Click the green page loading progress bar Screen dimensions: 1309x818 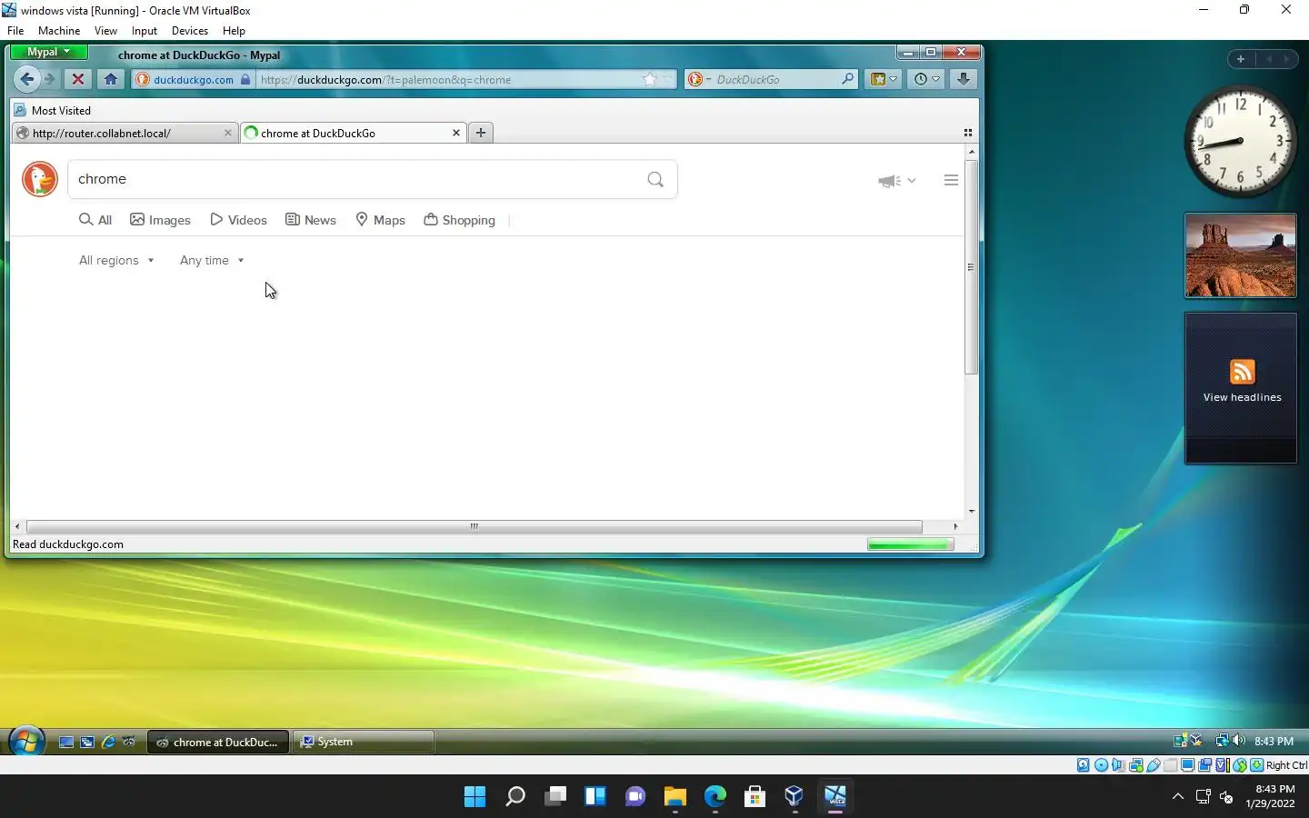coord(910,544)
